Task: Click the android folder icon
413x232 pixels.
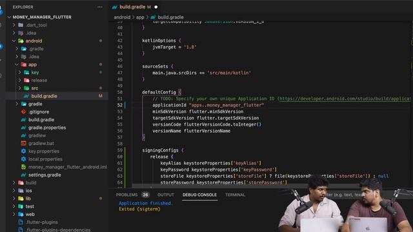Action: [x=21, y=41]
